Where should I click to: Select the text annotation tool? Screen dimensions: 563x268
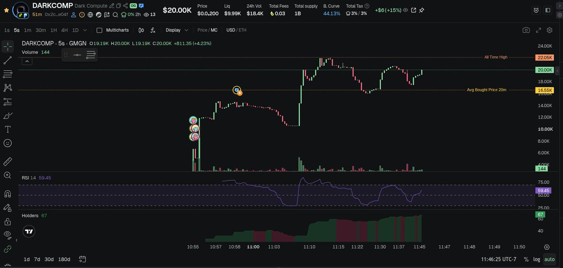click(8, 129)
